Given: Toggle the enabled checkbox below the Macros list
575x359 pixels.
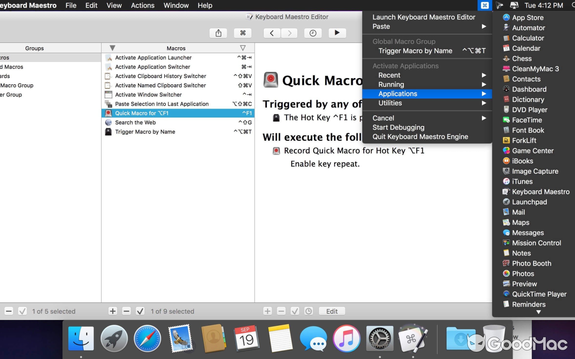Looking at the screenshot, I should 140,311.
